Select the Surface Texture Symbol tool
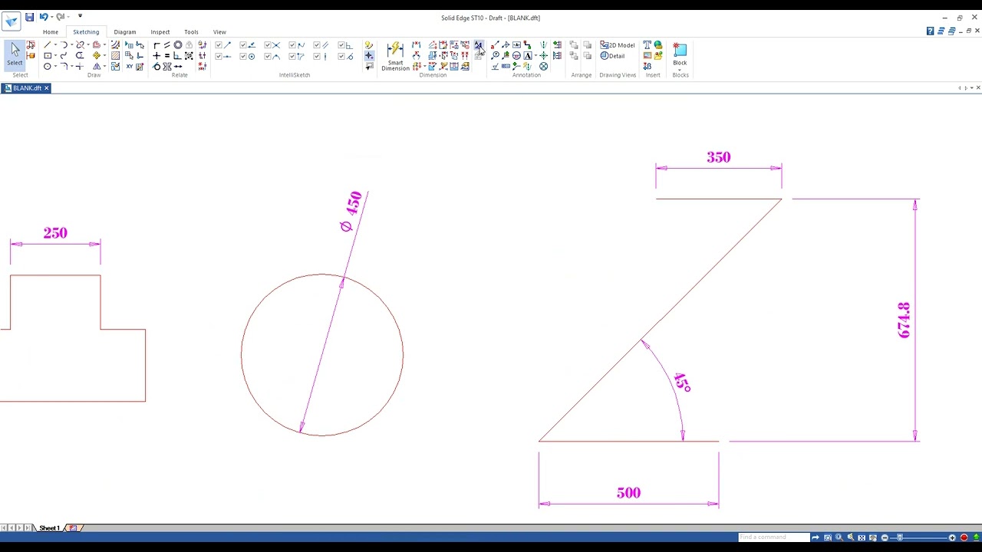 coord(496,66)
